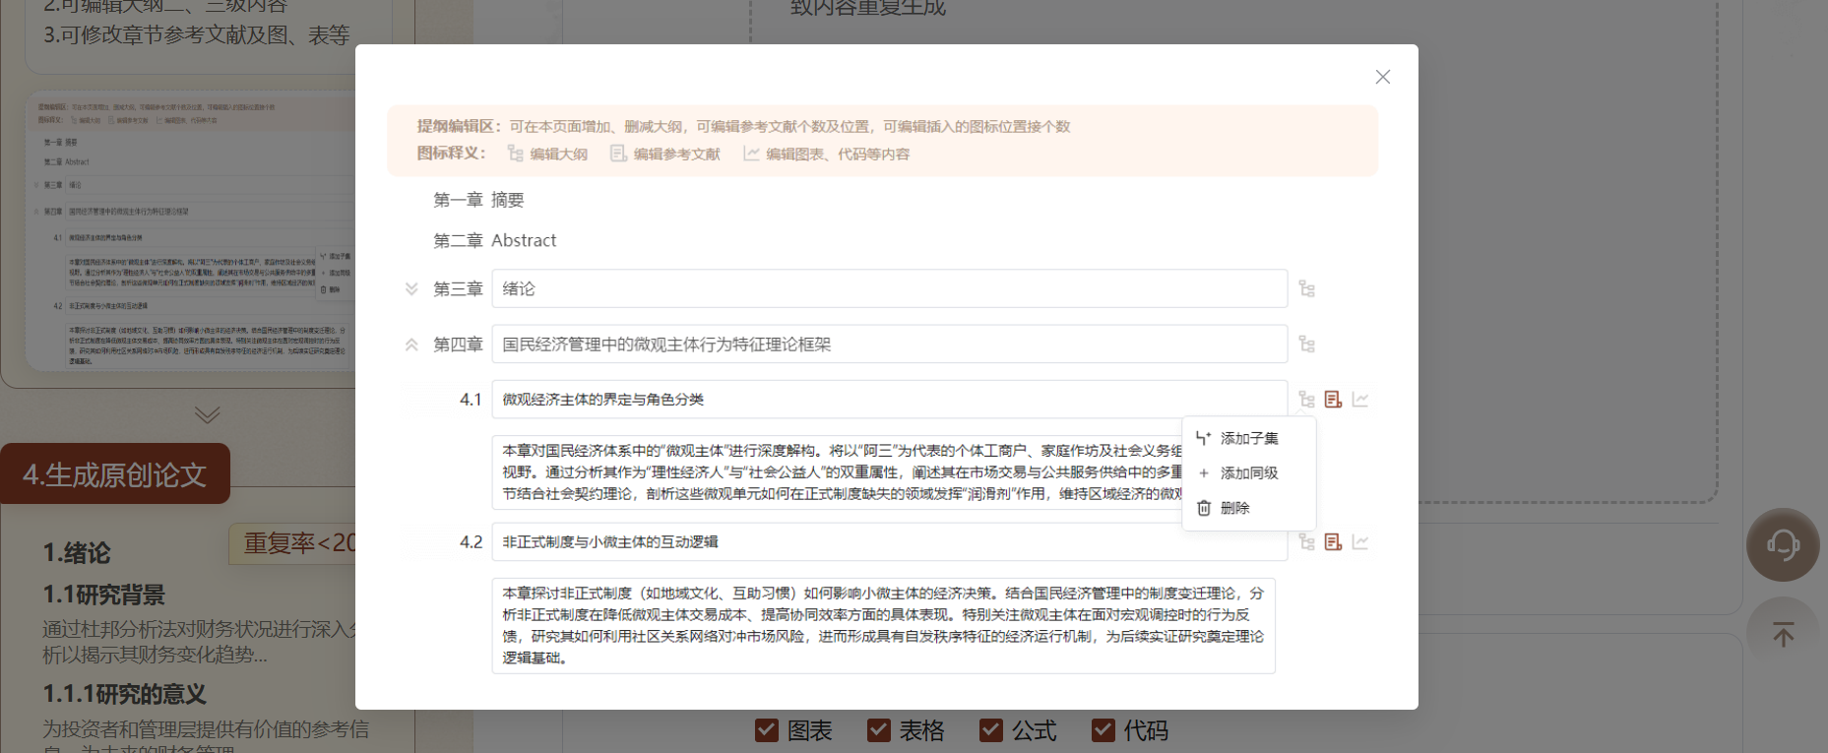This screenshot has height=753, width=1828.
Task: Toggle the 表格 checkbox
Action: tap(878, 729)
